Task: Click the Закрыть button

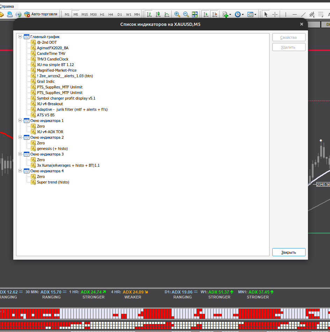Action: tap(289, 252)
